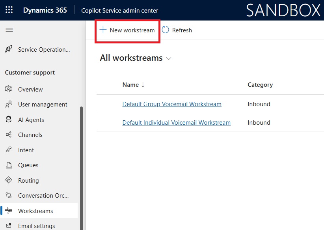Click the Queues icon in sidebar

pos(9,165)
